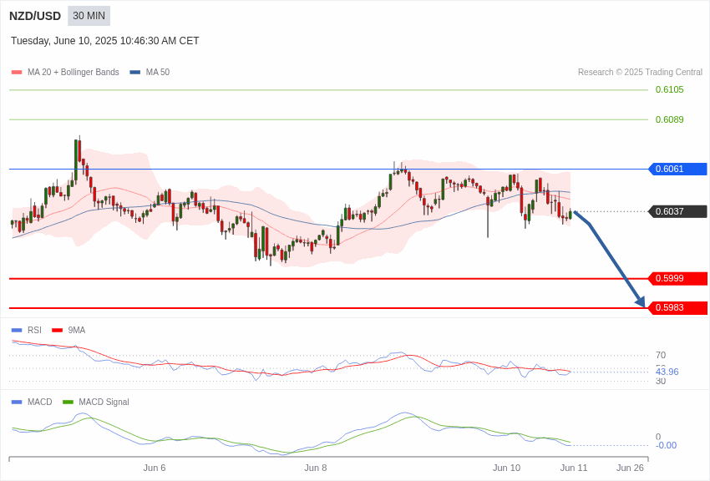Select the 9MA legend label
The height and width of the screenshot is (481, 710).
(77, 331)
